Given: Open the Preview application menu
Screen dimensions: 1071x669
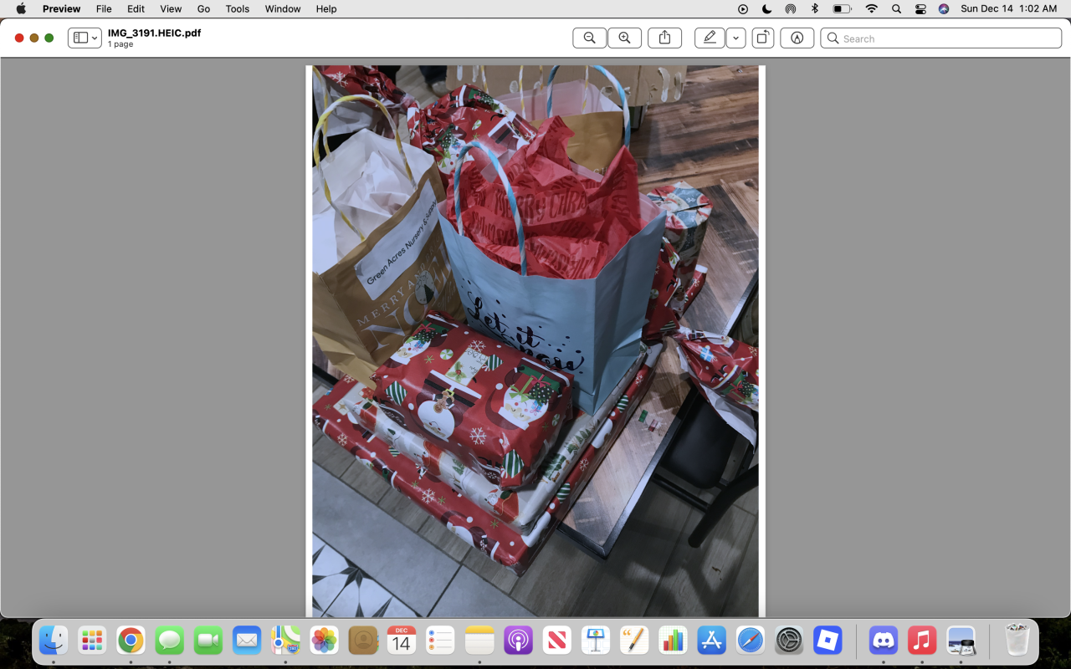Looking at the screenshot, I should (62, 9).
